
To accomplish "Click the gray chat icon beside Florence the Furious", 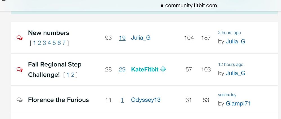I will pyautogui.click(x=19, y=100).
